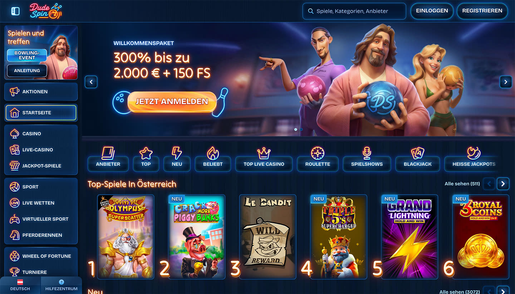Show next Top-Spiele in Österreich games
This screenshot has width=515, height=294.
pyautogui.click(x=503, y=184)
